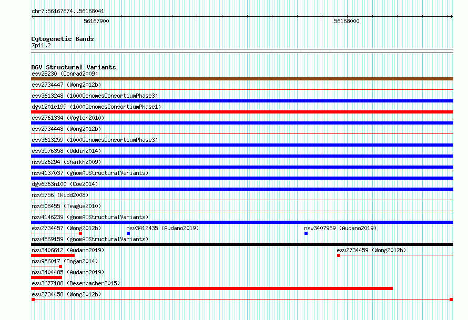Click the esv3613248 (1000GenomesConsortiumPhase3) label
468x320 pixels.
[x=95, y=96]
